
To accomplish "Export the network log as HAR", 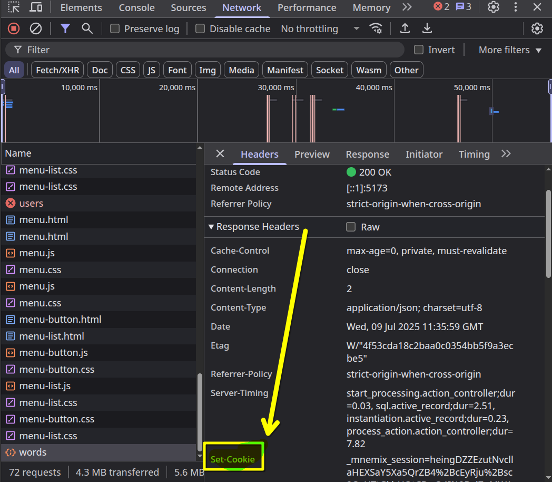I will tap(427, 28).
